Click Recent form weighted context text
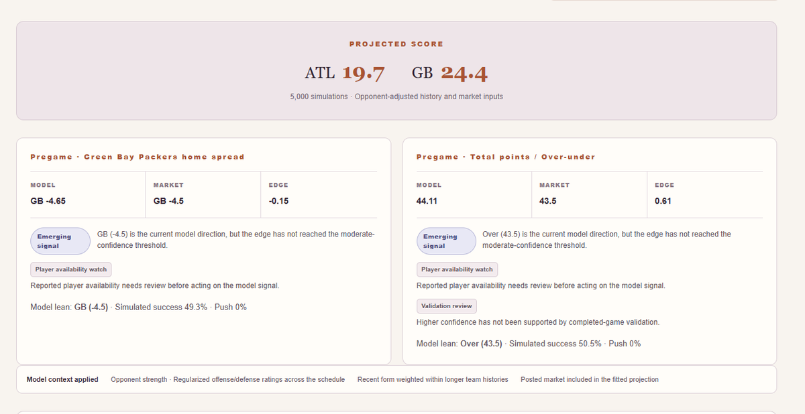805x414 pixels. point(433,379)
